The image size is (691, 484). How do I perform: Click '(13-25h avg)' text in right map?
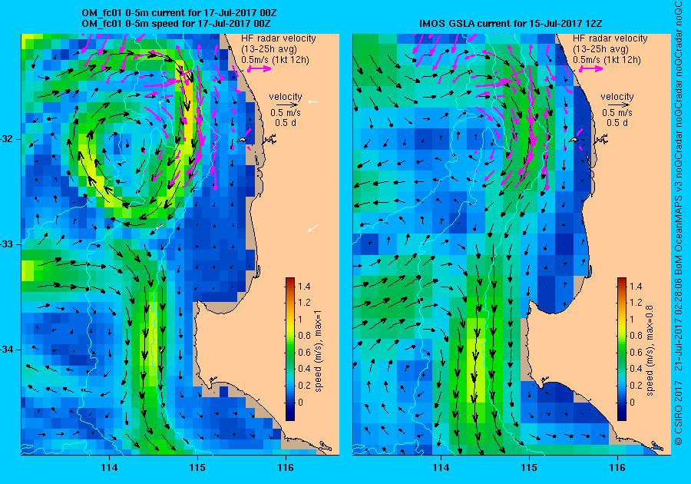(600, 49)
